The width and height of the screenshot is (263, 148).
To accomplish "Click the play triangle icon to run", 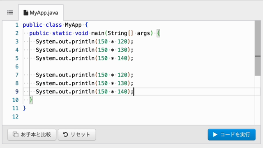I will coord(215,134).
